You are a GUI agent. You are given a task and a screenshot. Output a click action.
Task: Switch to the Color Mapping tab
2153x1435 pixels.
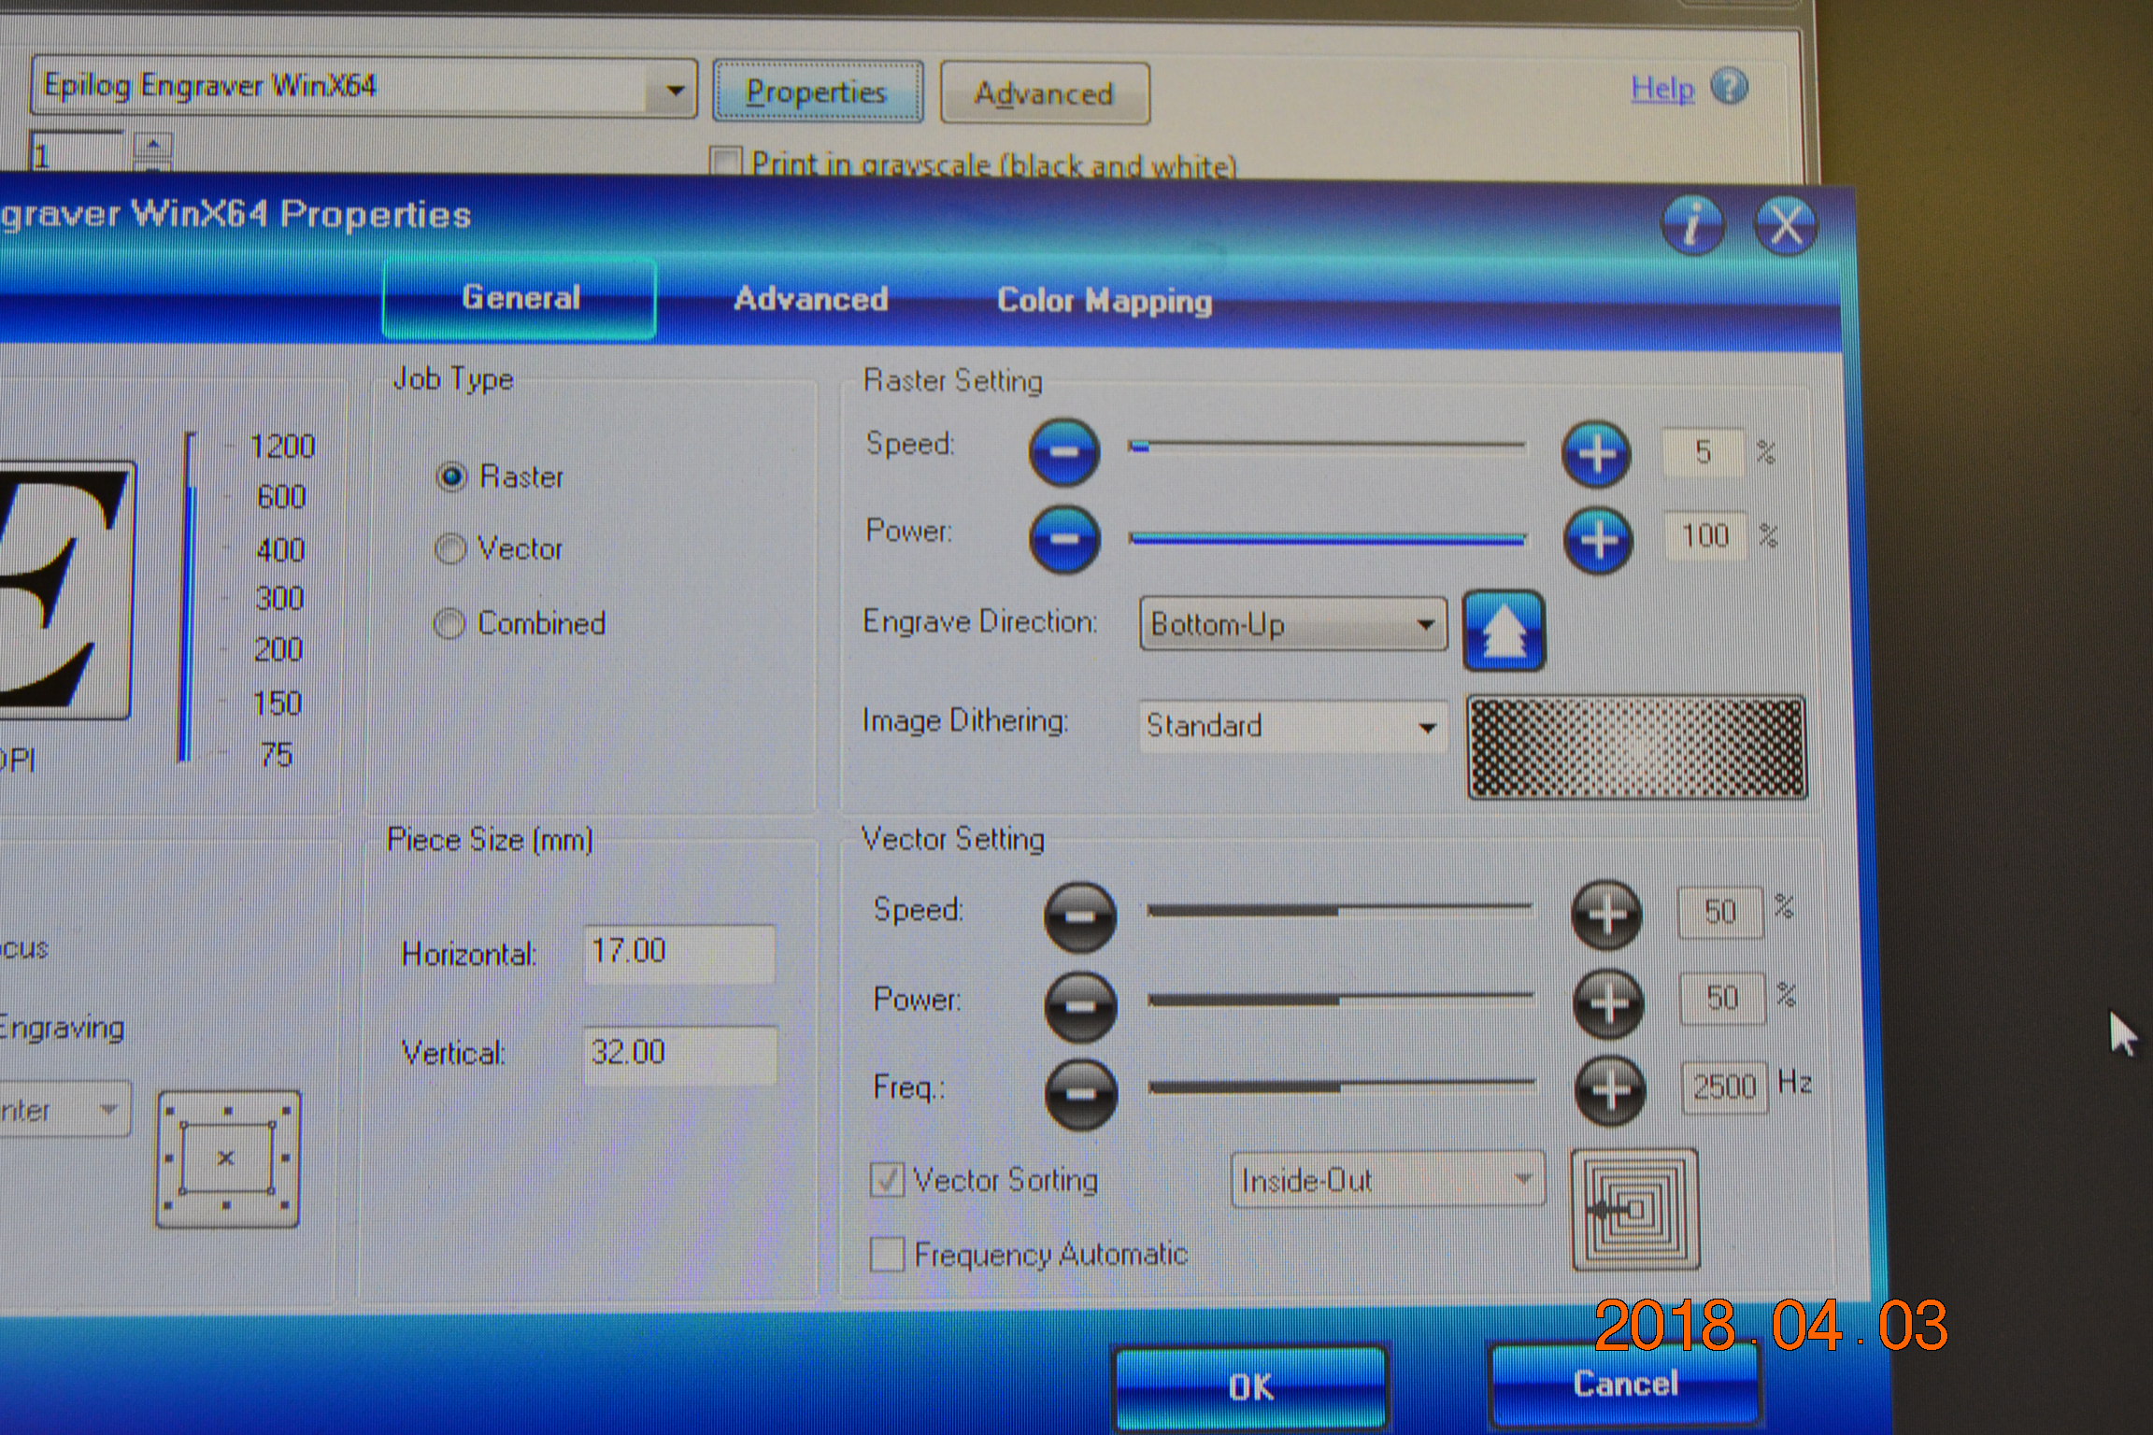point(1105,301)
